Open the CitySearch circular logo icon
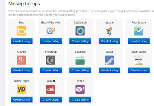 click(80, 31)
